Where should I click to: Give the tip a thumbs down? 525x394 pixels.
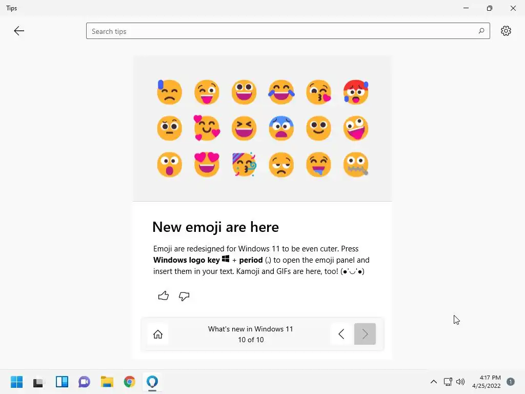point(184,296)
